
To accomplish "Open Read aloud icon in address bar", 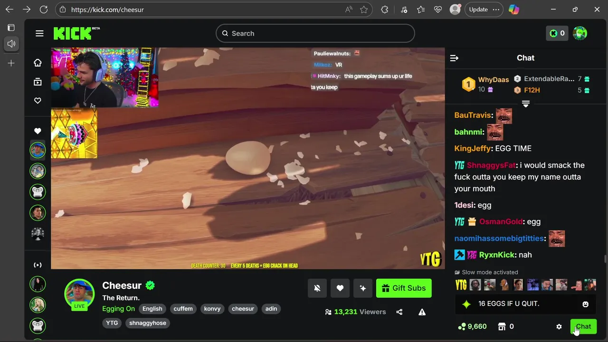I will click(349, 9).
